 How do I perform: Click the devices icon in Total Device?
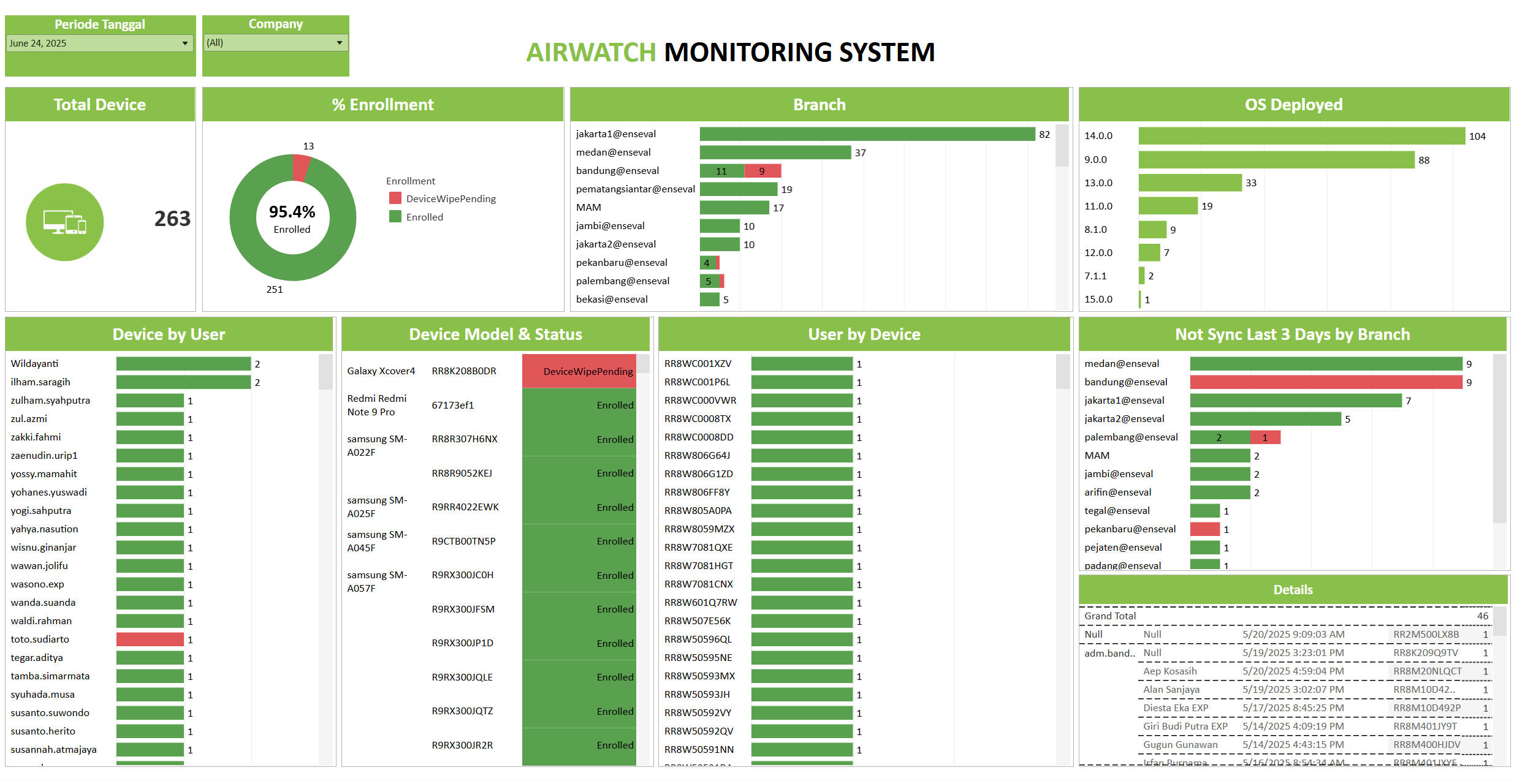tap(64, 222)
